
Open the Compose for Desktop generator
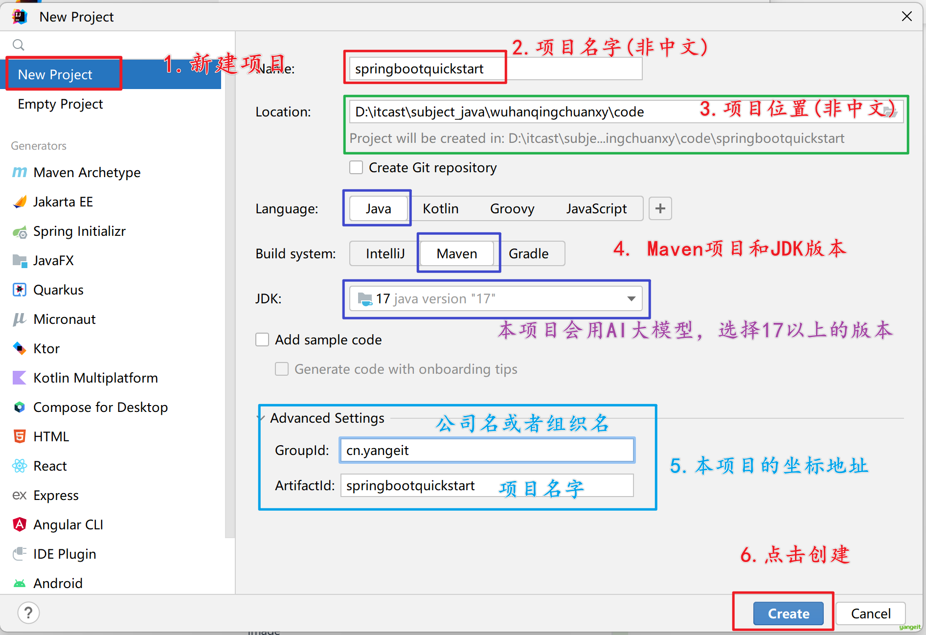coord(100,408)
